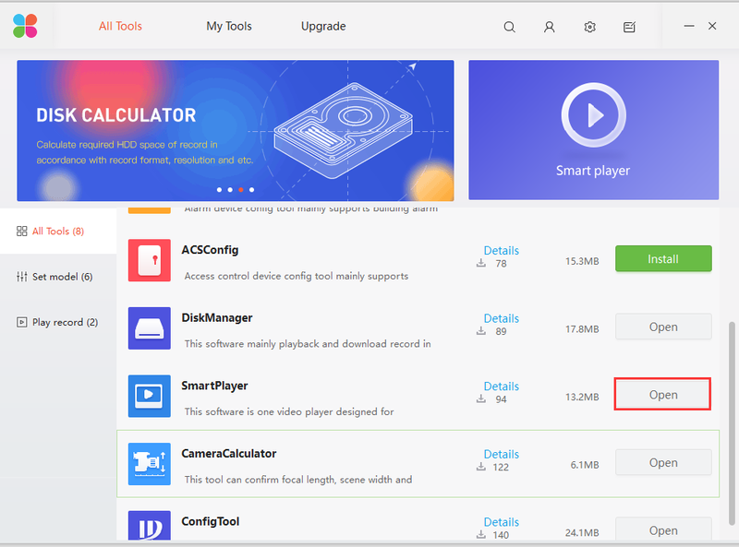Click the SmartPlayer app icon
The height and width of the screenshot is (547, 739).
150,396
